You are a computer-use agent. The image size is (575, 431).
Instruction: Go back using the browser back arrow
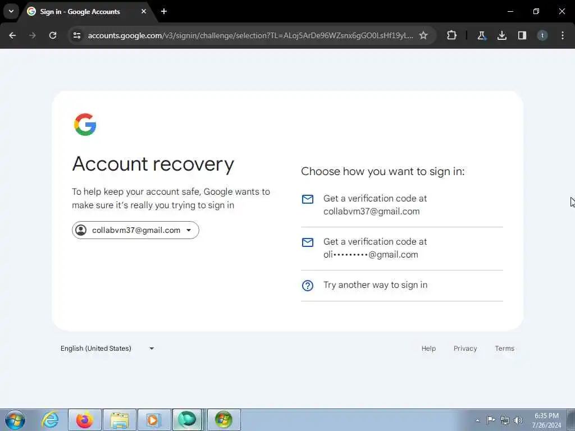tap(12, 35)
